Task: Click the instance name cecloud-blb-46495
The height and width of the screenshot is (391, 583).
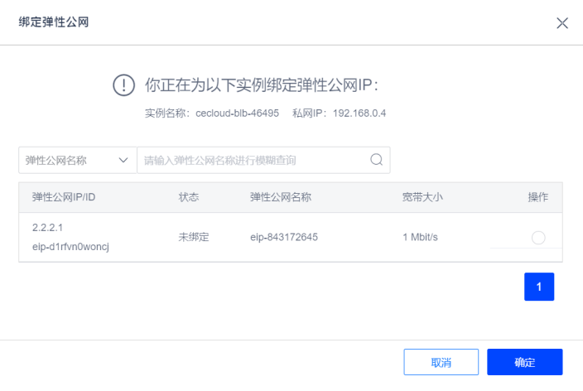Action: click(243, 112)
